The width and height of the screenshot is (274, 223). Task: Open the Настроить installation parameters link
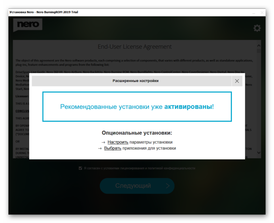(118, 142)
